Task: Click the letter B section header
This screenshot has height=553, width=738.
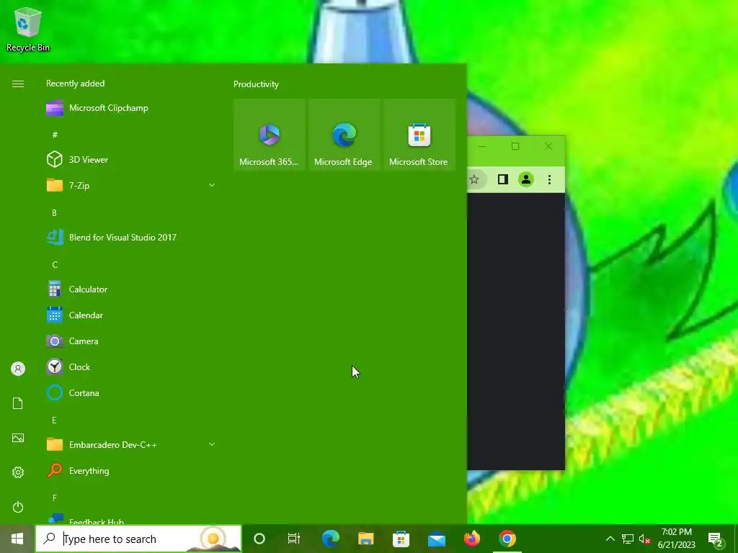Action: tap(54, 213)
